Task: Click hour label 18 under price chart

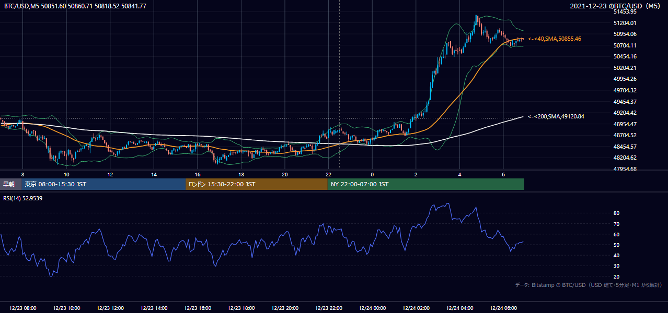Action: coord(241,174)
